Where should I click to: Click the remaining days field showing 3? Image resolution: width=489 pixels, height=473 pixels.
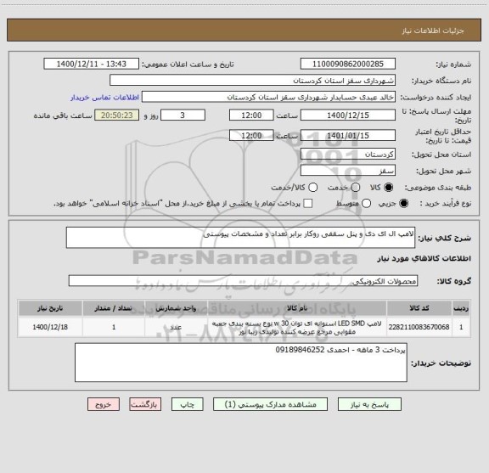click(x=183, y=115)
